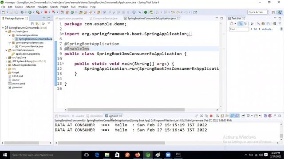Click the external-window icon at toolbar end
Screen dimensions: 284x159
click(195, 12)
